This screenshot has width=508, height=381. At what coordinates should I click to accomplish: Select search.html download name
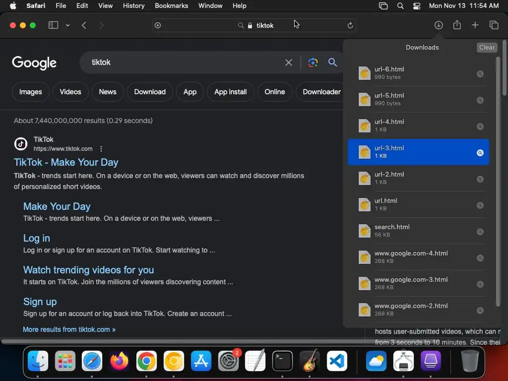tap(392, 227)
